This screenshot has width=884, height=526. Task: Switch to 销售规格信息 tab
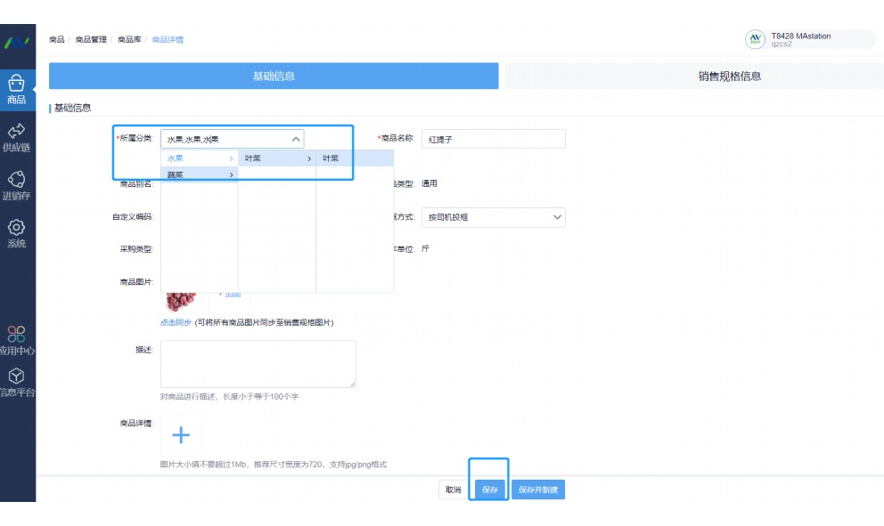730,76
